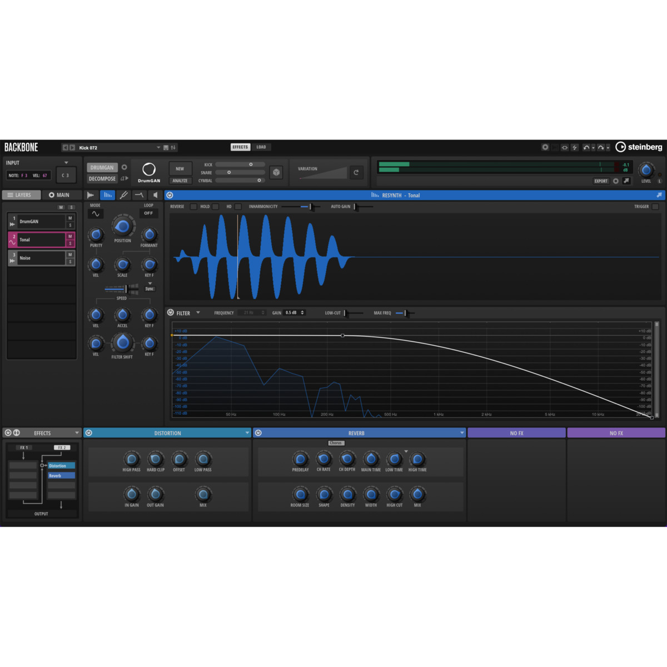Mute the DrumGAN layer

(x=70, y=218)
